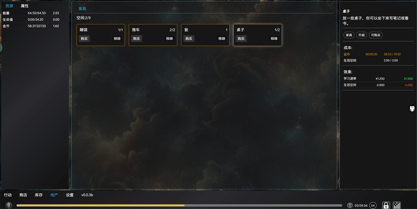Click 购买 on the 睡袋 card
The image size is (417, 209).
pos(84,38)
